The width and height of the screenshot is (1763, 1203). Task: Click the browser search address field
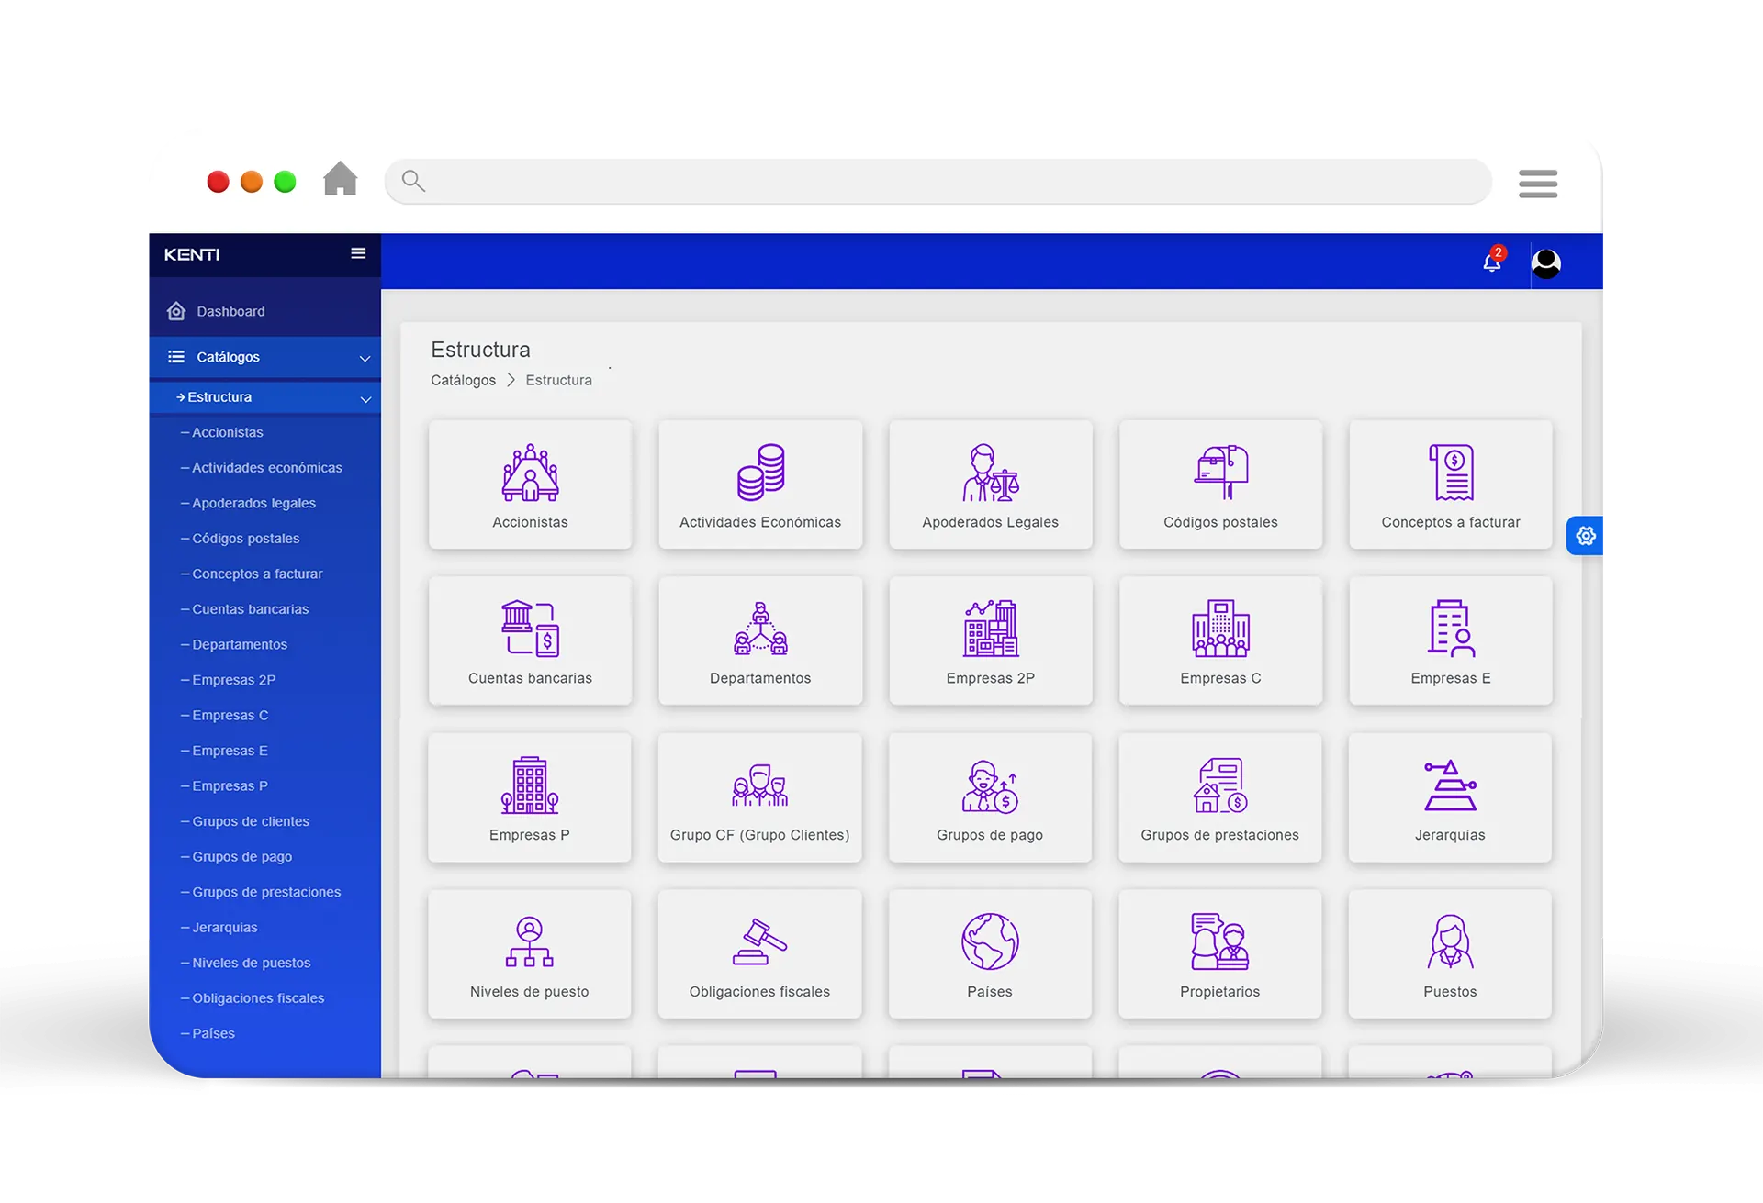coord(937,182)
